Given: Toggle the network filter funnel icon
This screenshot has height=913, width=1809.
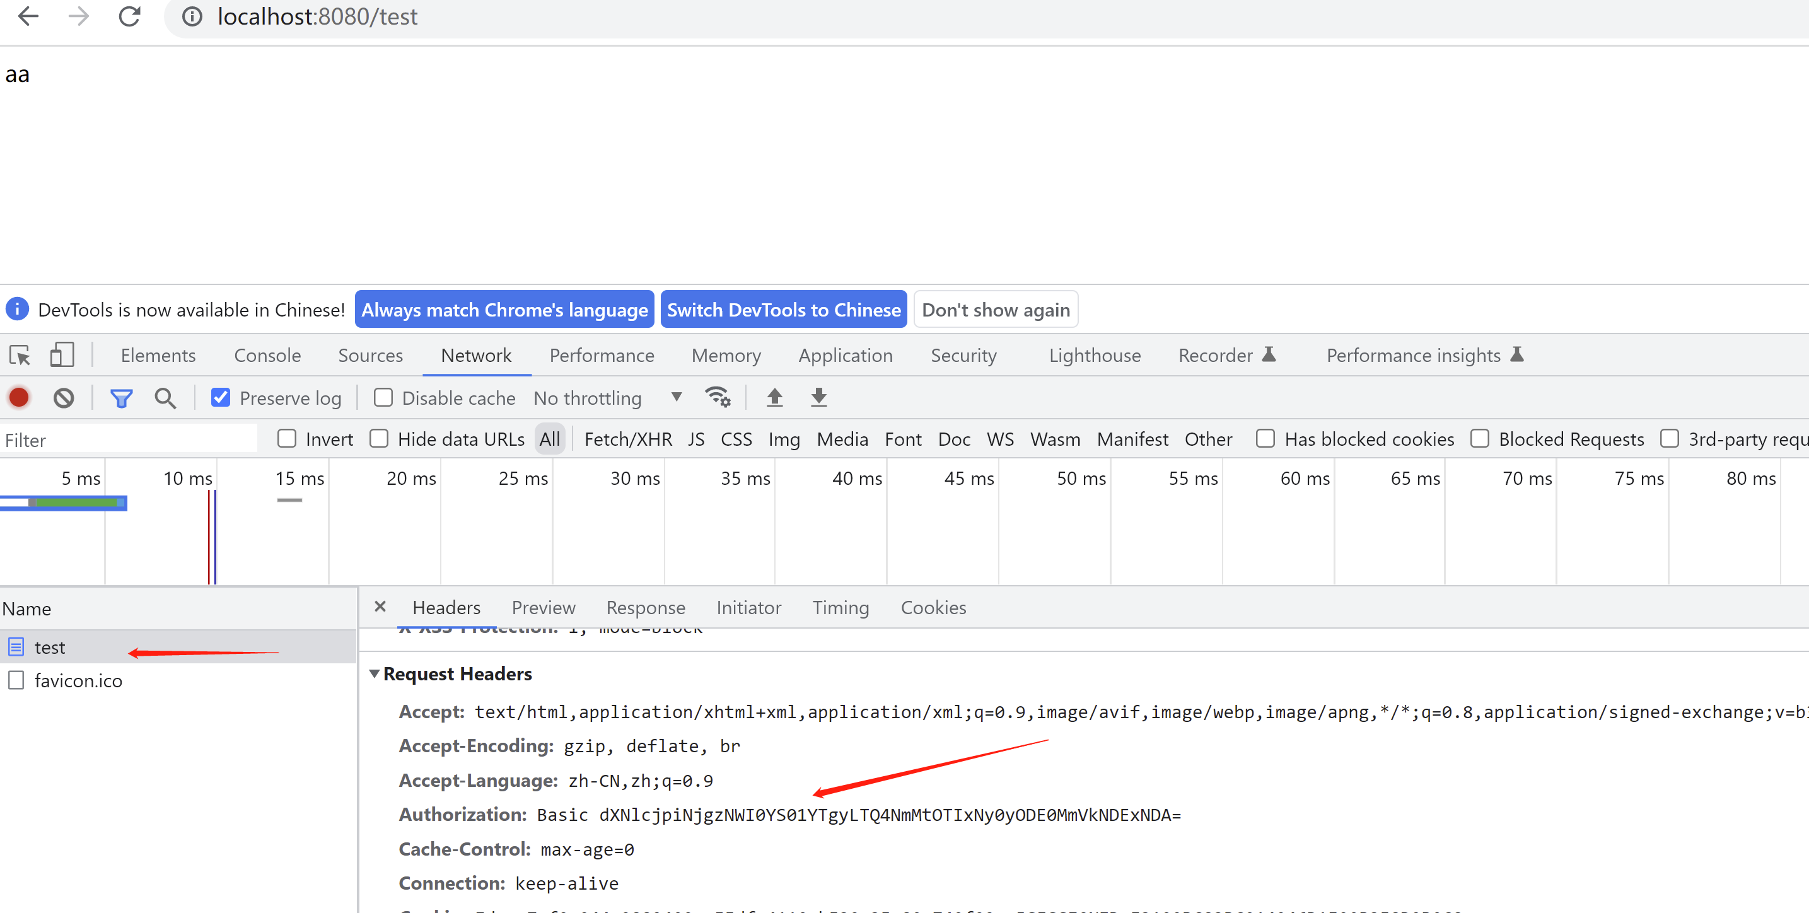Looking at the screenshot, I should pos(121,398).
